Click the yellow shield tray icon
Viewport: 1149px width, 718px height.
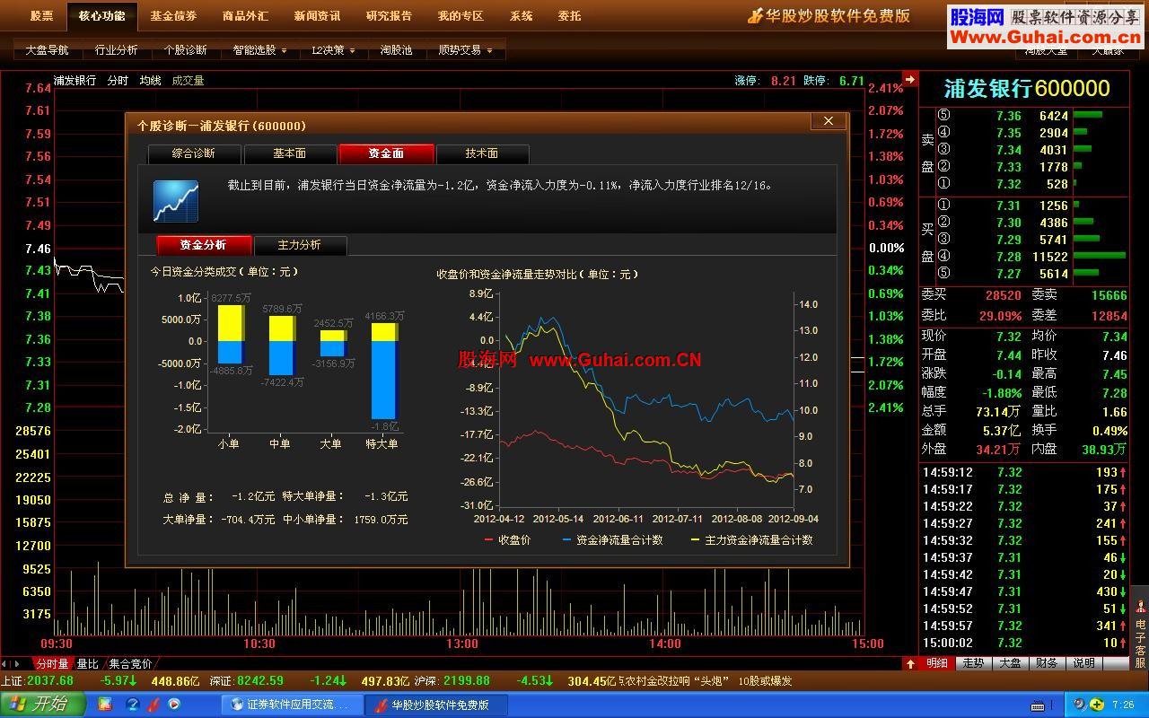point(1096,705)
